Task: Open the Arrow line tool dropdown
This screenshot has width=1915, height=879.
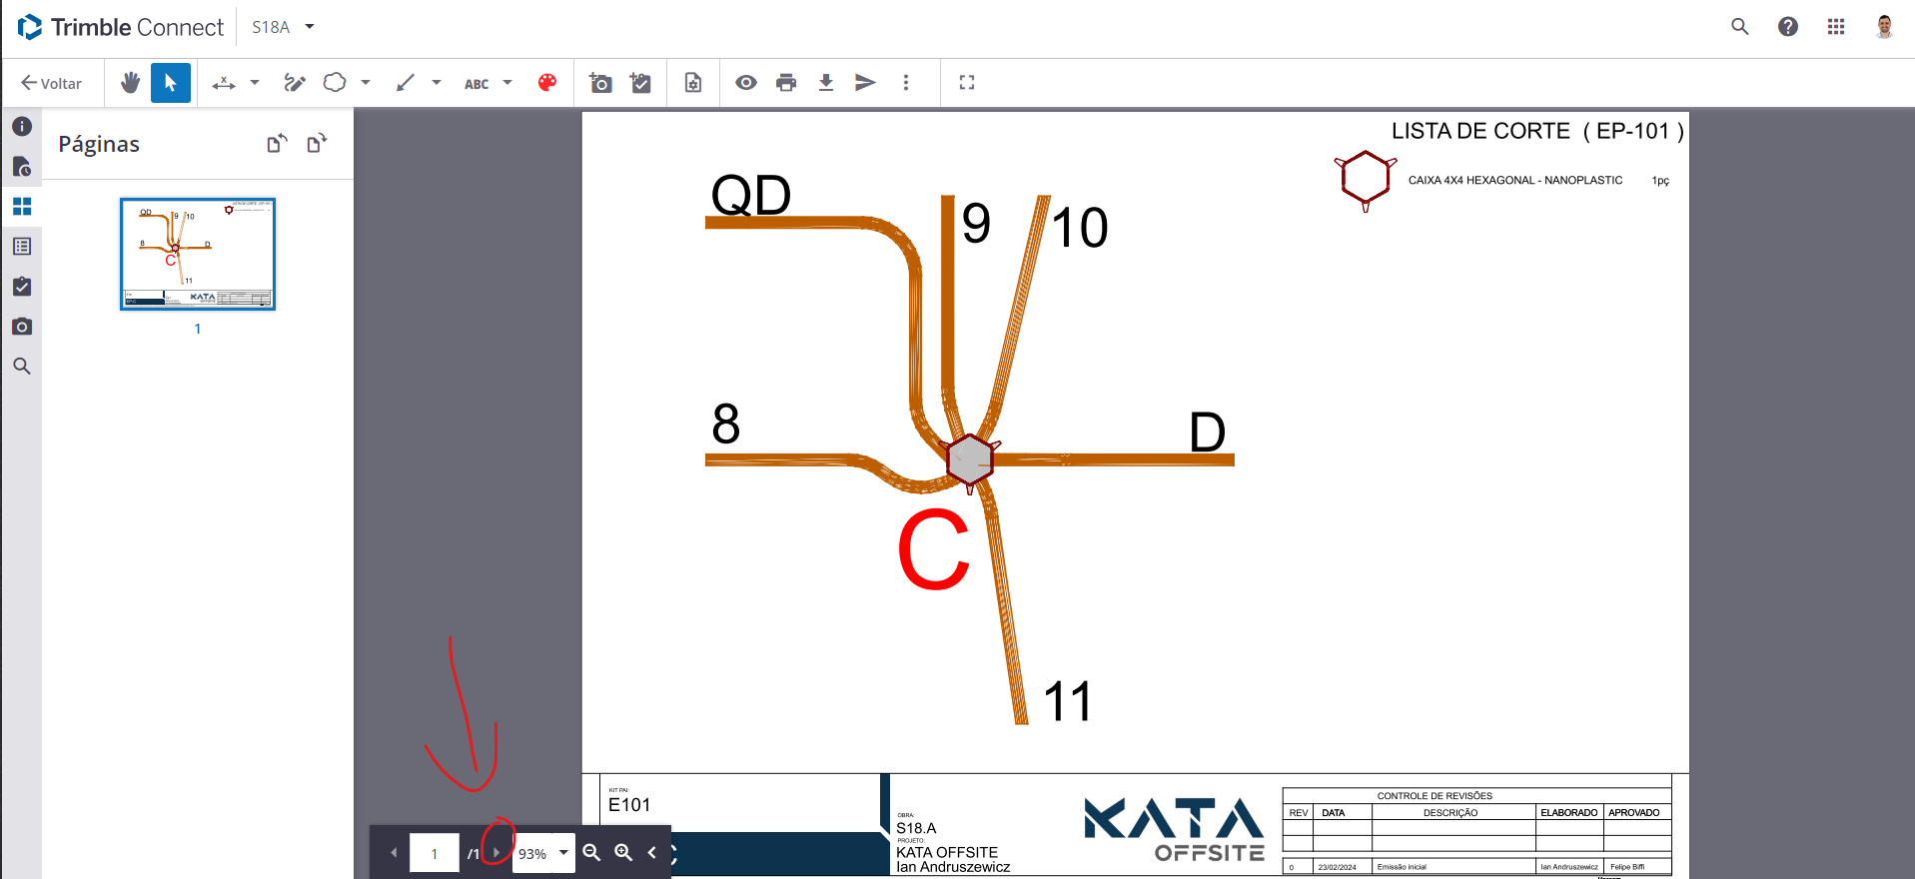Action: click(437, 83)
